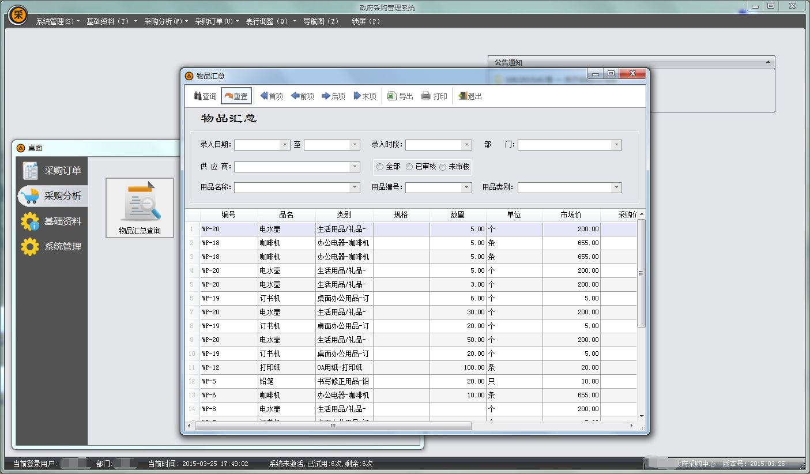
Task: Open the 录入日期 start date dropdown
Action: click(x=285, y=145)
